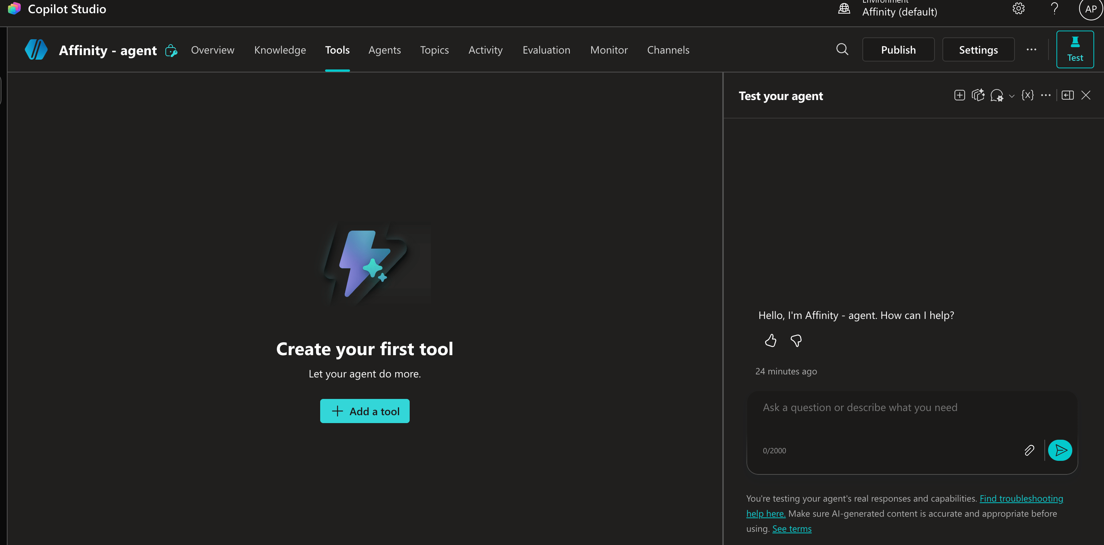Open the more options ellipsis beside Settings

point(1032,49)
